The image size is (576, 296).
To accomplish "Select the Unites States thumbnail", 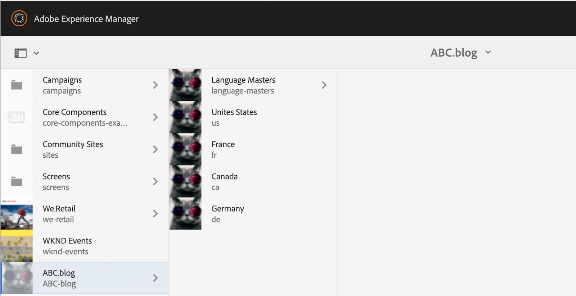I will [185, 117].
